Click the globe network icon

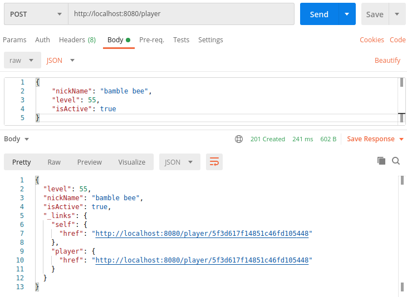pos(239,139)
